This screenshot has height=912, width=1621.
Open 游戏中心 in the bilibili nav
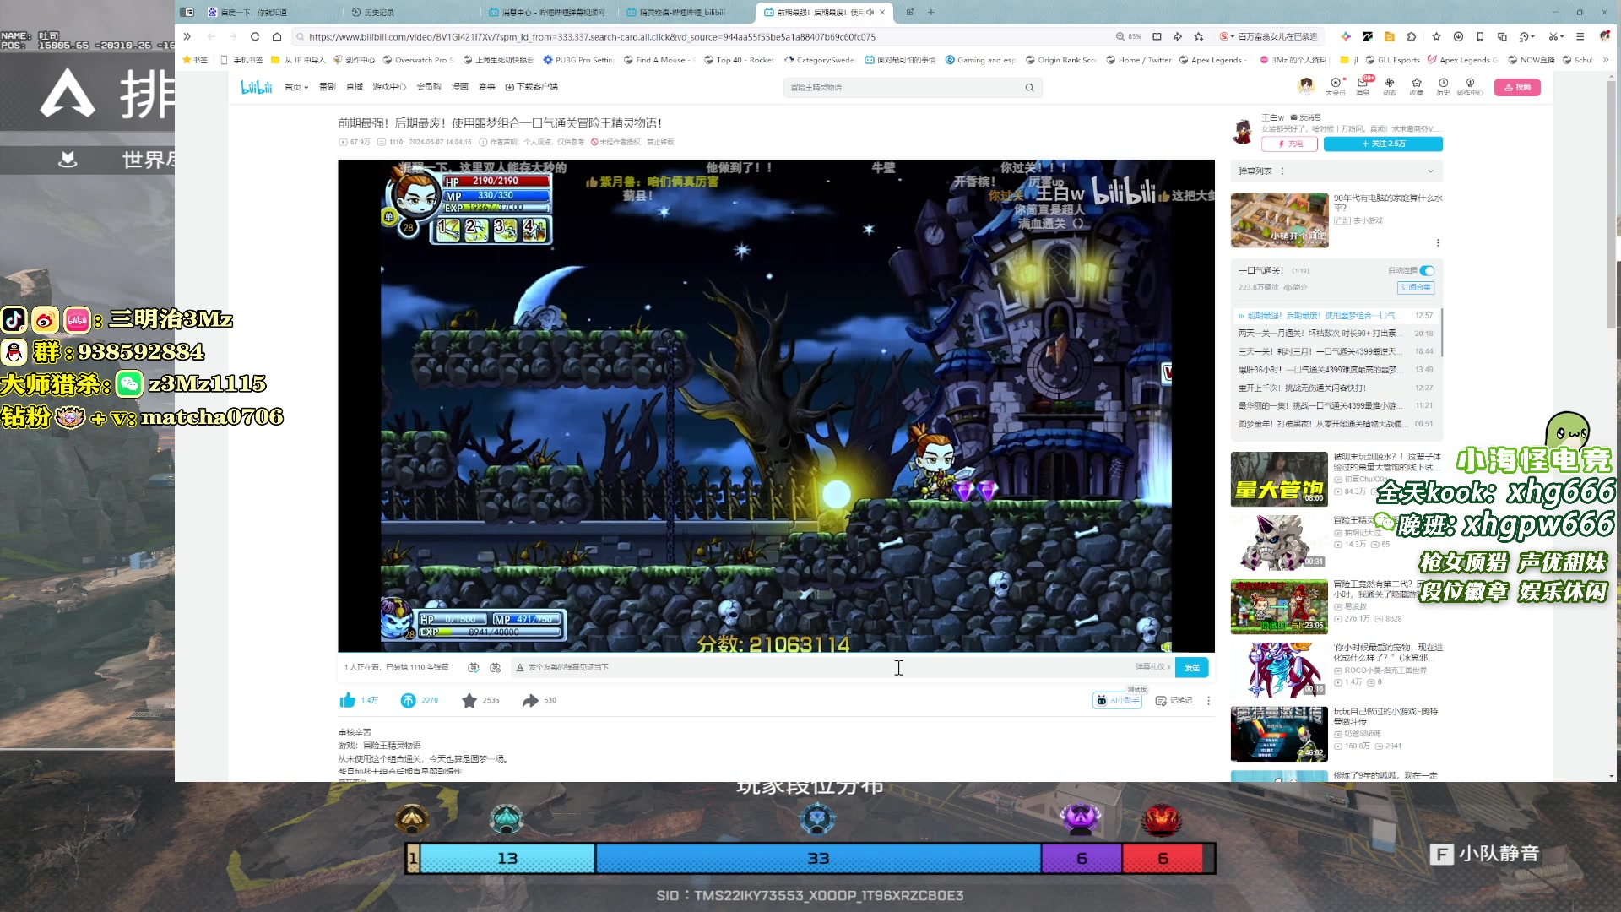(x=389, y=87)
